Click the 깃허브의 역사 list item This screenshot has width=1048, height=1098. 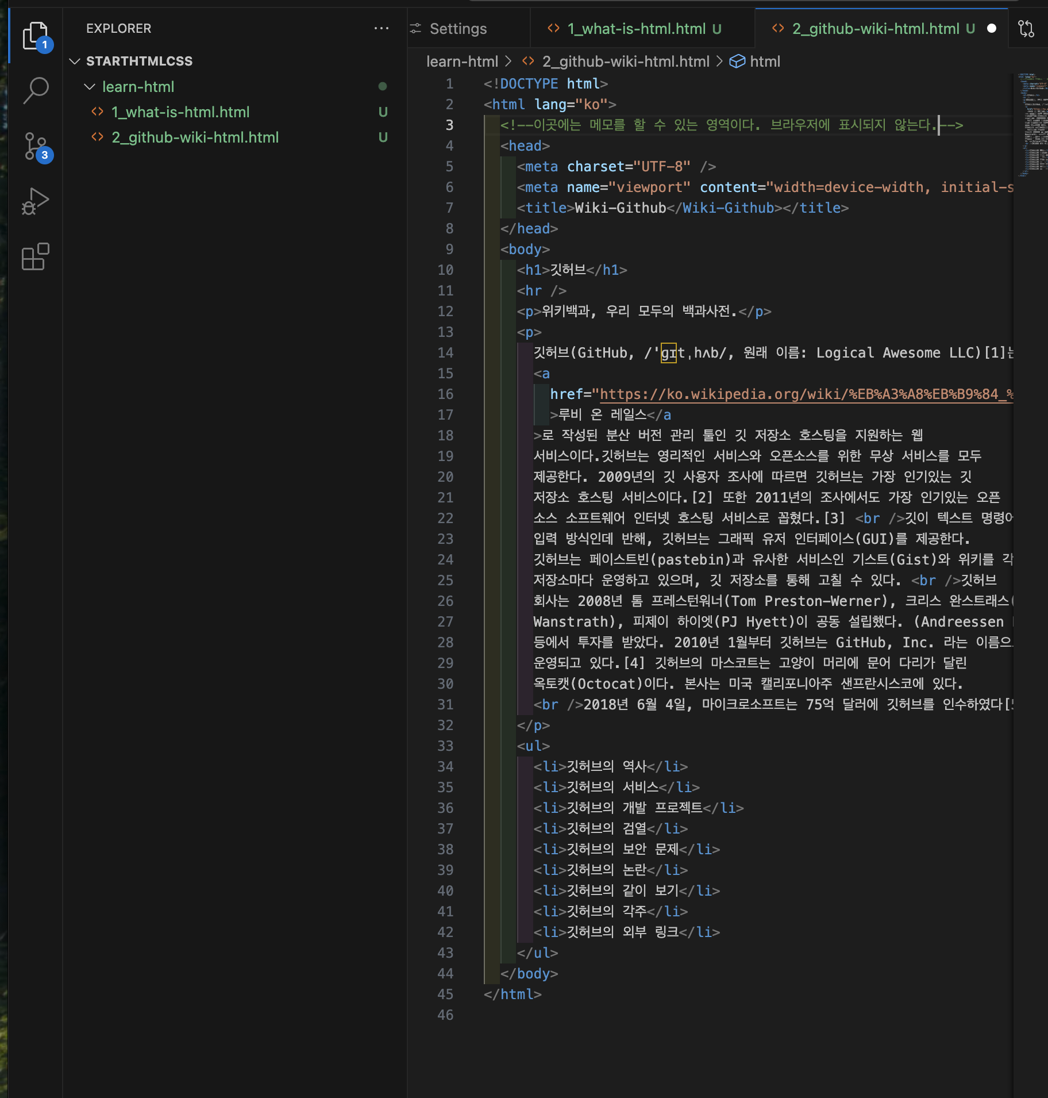[x=610, y=766]
